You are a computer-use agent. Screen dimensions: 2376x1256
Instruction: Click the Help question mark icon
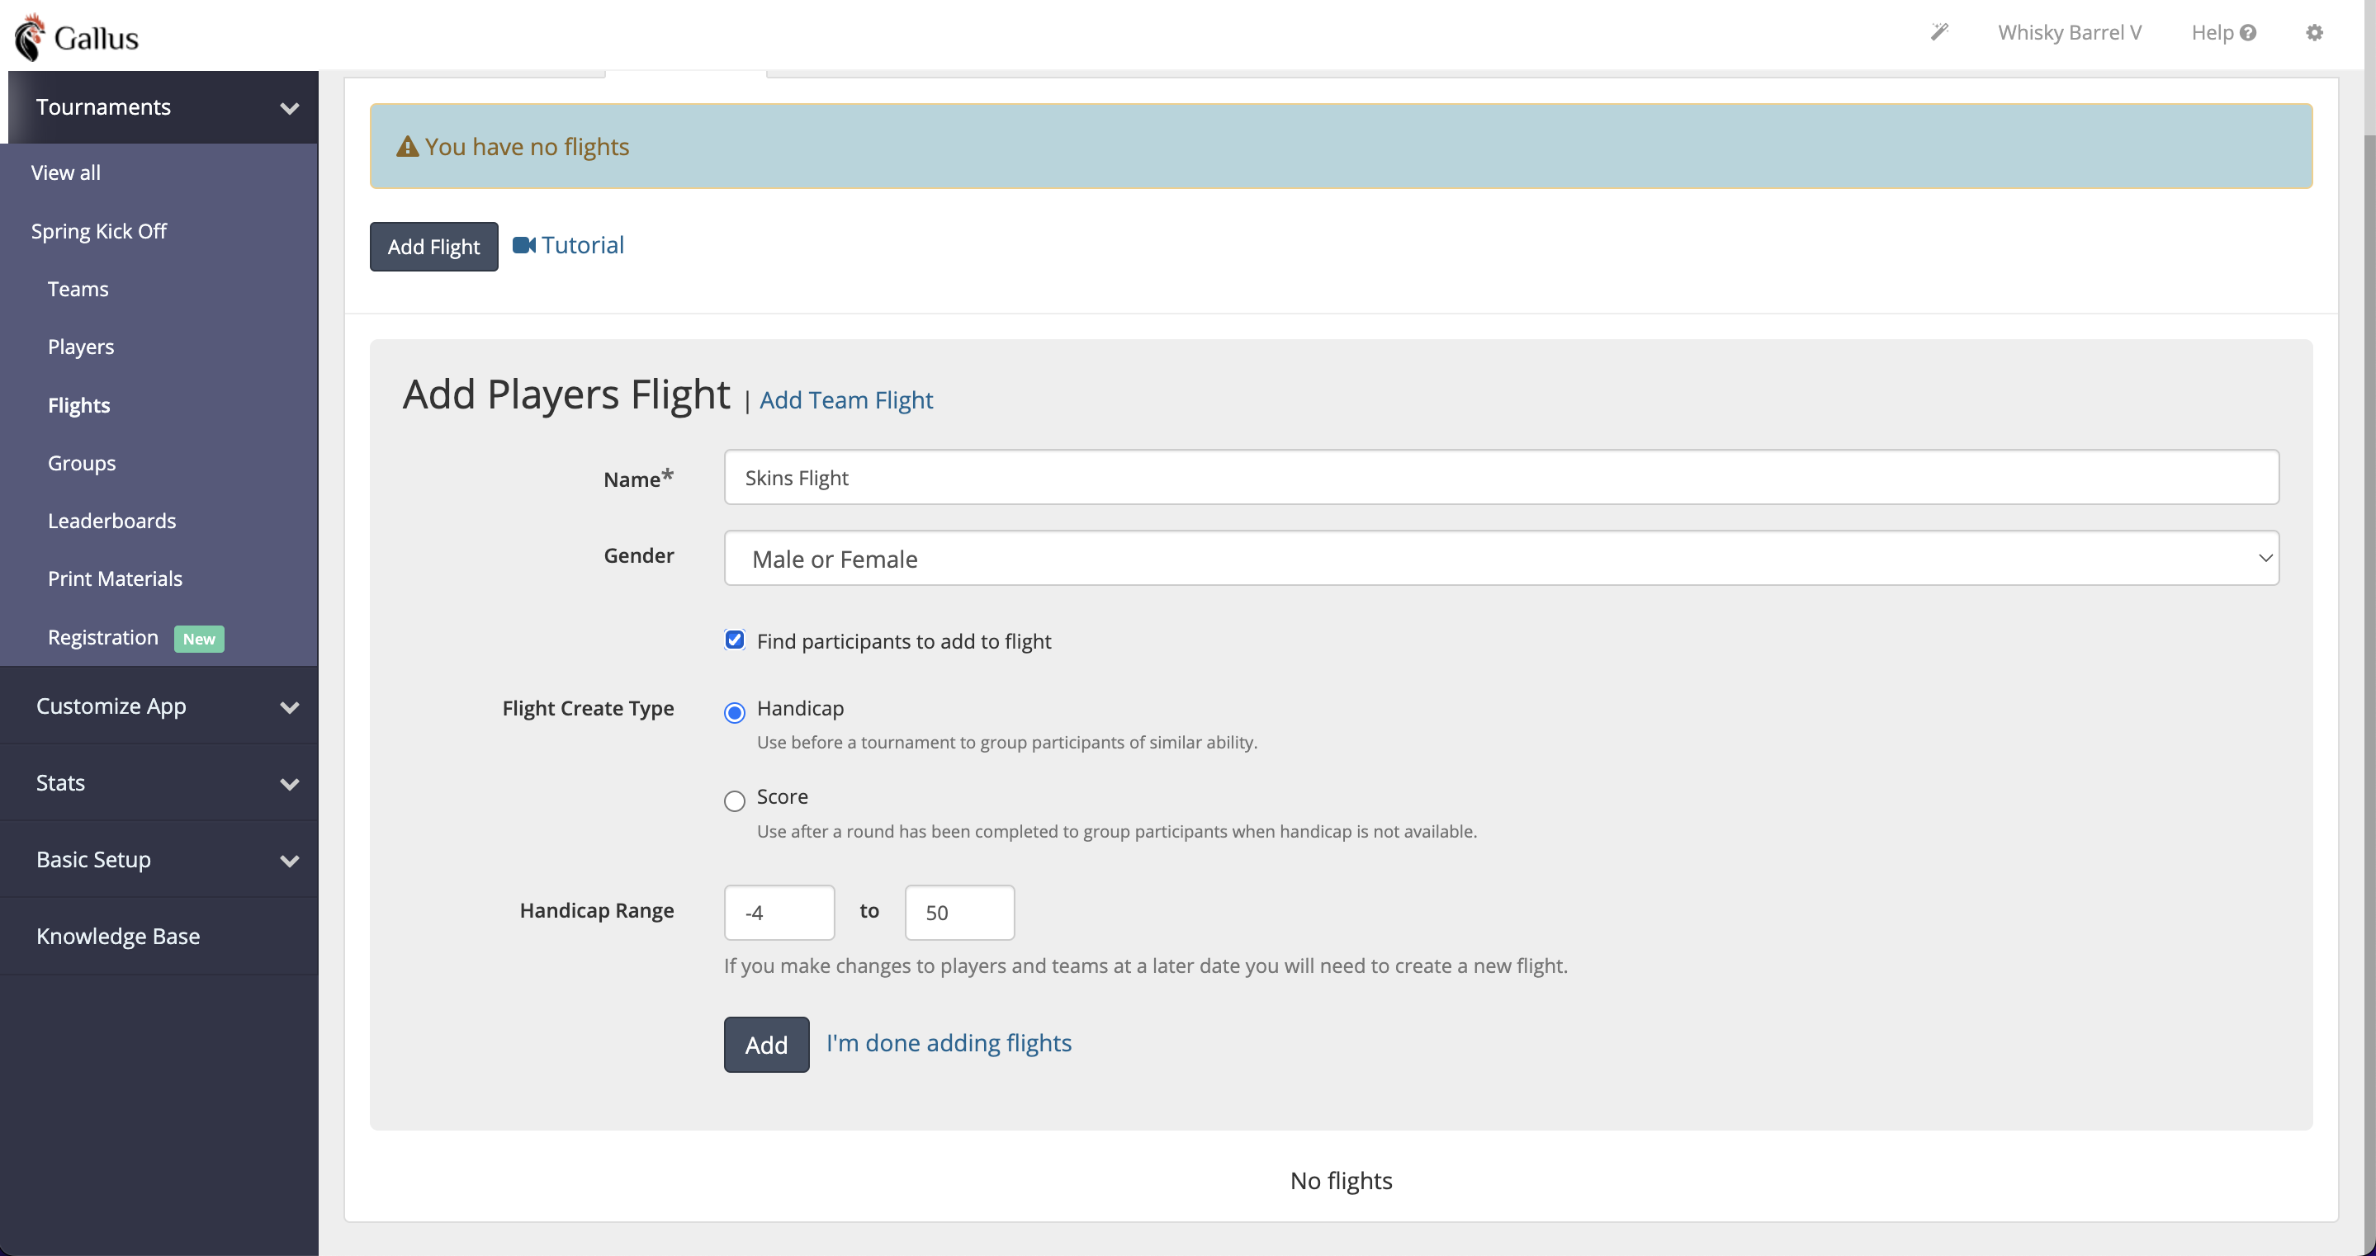pos(2248,32)
